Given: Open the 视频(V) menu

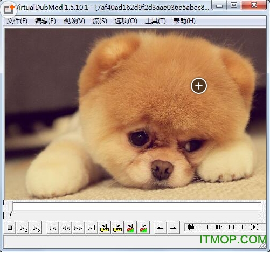Looking at the screenshot, I should tap(74, 21).
